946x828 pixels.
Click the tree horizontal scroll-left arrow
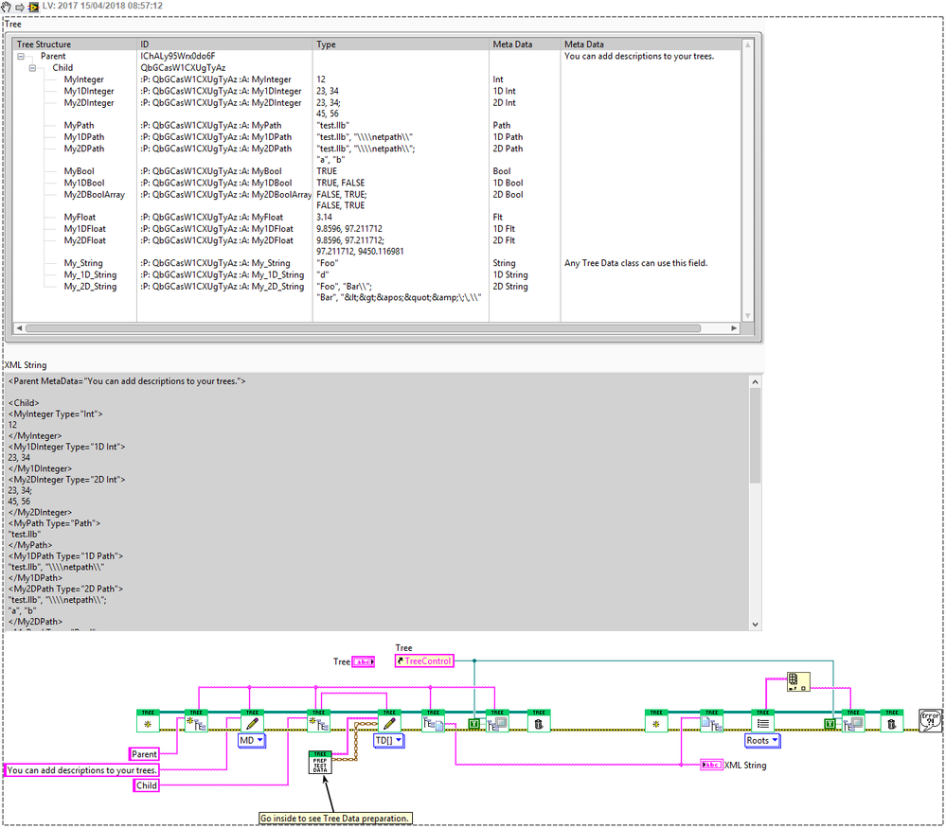[x=19, y=328]
